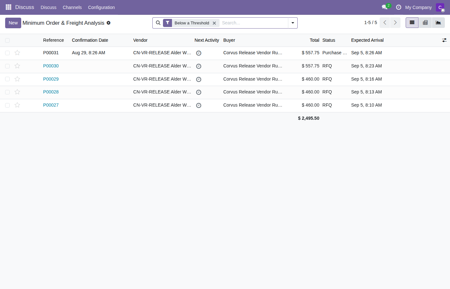This screenshot has width=450, height=289.
Task: Tick the checkbox for P00028
Action: (x=7, y=92)
